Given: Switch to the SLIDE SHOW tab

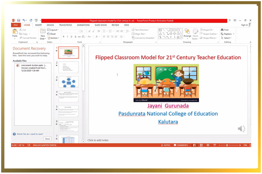Looking at the screenshot, I should click(101, 25).
